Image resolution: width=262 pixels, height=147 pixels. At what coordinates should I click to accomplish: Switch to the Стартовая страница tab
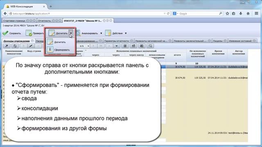coord(14,21)
